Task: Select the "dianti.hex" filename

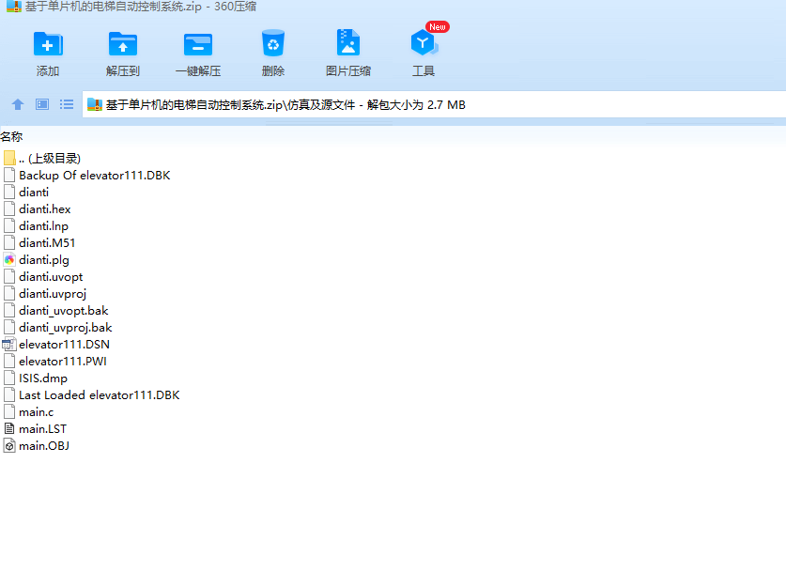Action: [45, 209]
